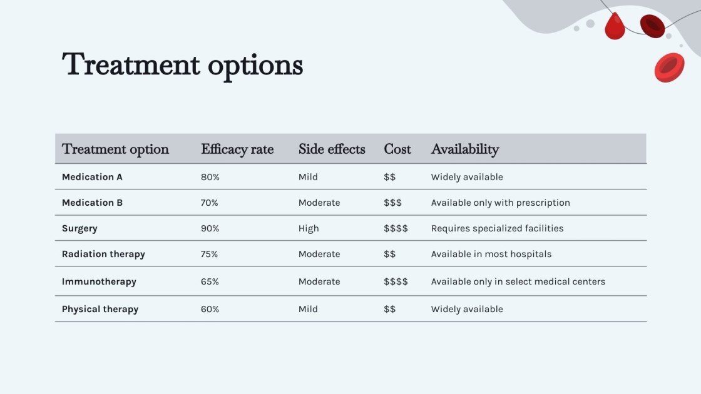Click the 90% efficacy cell for Surgery
This screenshot has height=394, width=701.
point(210,228)
